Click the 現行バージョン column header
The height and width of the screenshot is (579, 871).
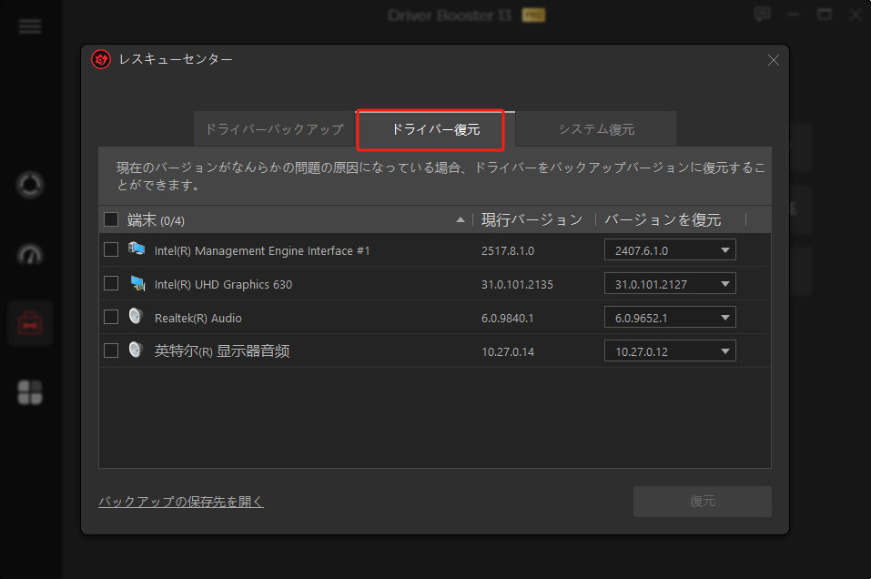click(532, 220)
